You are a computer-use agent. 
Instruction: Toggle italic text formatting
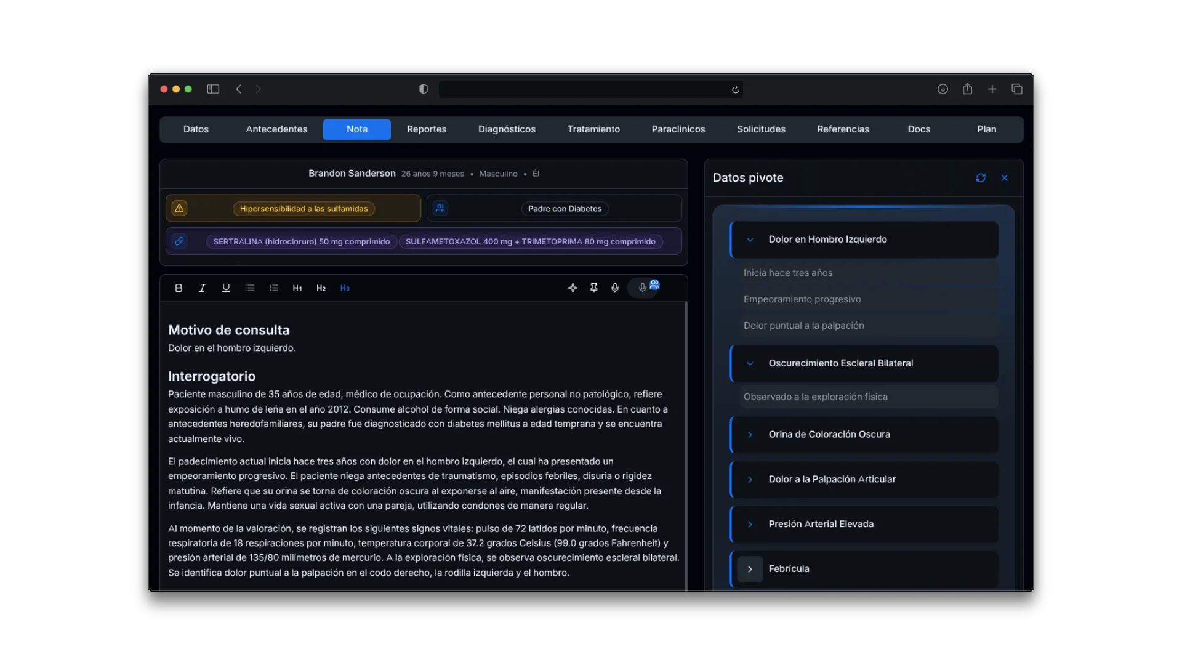point(202,288)
